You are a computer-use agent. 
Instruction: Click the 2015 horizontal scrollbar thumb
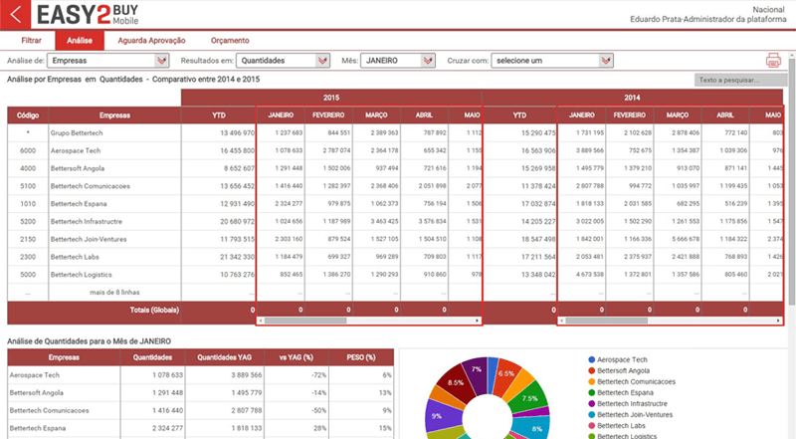[x=305, y=321]
